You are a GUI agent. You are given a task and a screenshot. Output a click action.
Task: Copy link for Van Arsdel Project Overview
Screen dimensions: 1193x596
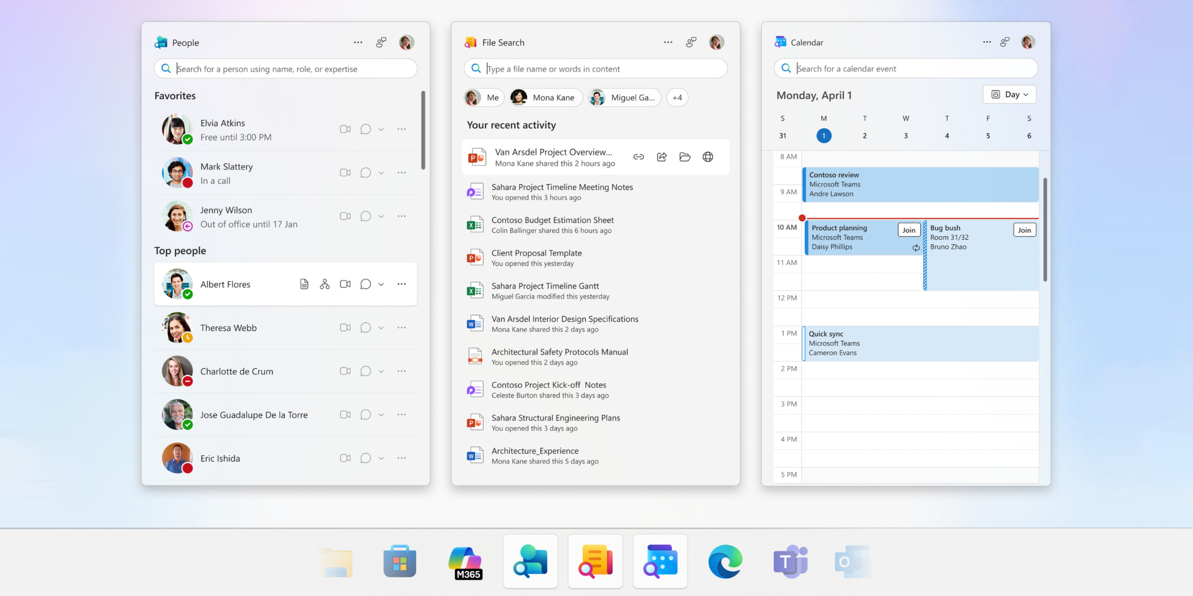tap(638, 157)
